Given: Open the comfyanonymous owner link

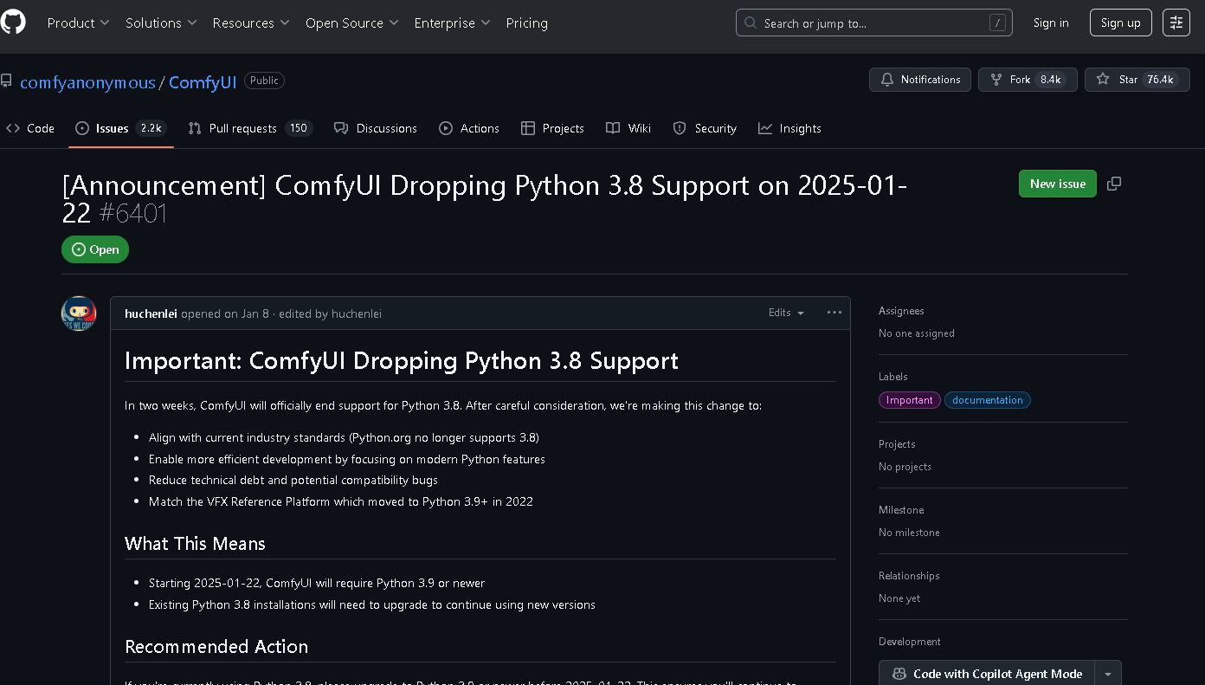Looking at the screenshot, I should pyautogui.click(x=87, y=82).
